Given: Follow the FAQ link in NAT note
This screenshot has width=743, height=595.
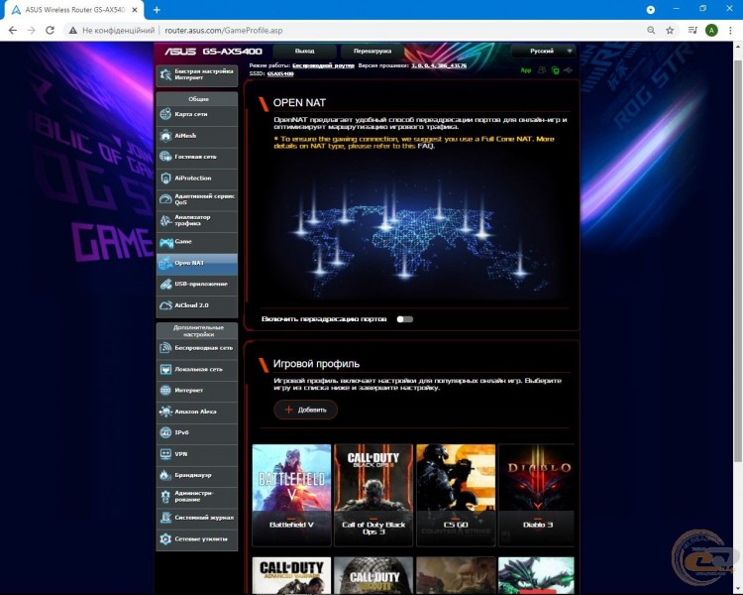Looking at the screenshot, I should click(425, 146).
